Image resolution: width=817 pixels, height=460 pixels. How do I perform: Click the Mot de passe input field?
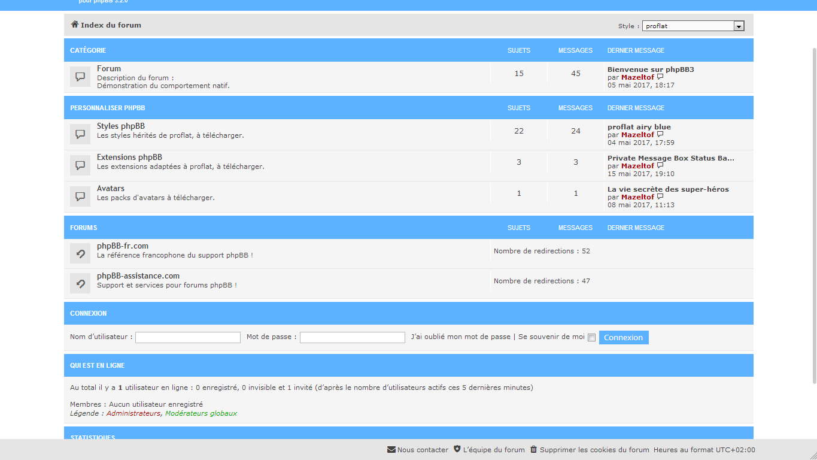point(353,337)
